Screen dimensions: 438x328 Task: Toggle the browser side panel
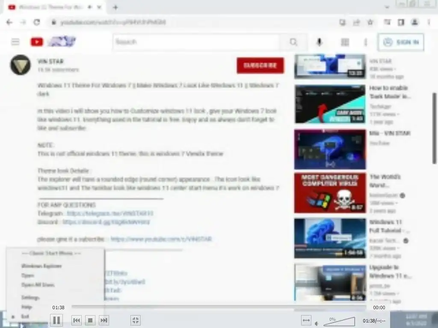(401, 22)
